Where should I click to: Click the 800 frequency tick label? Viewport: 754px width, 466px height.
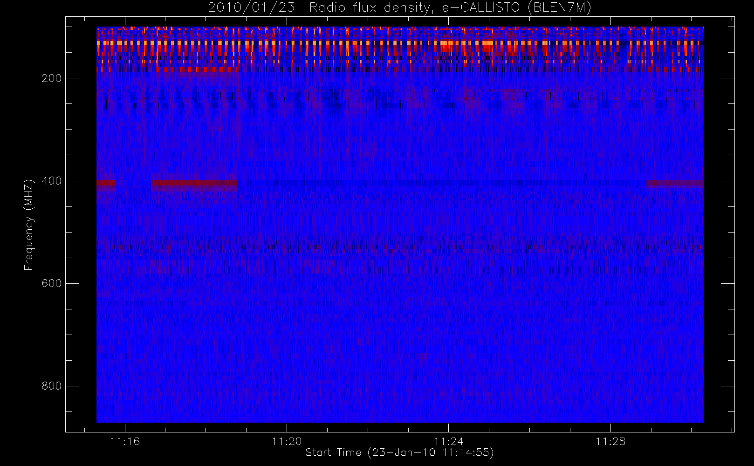tap(52, 386)
